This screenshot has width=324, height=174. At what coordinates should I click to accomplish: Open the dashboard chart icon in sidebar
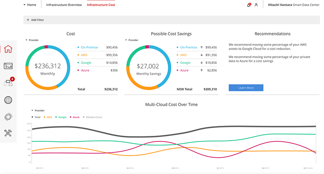pos(8,66)
